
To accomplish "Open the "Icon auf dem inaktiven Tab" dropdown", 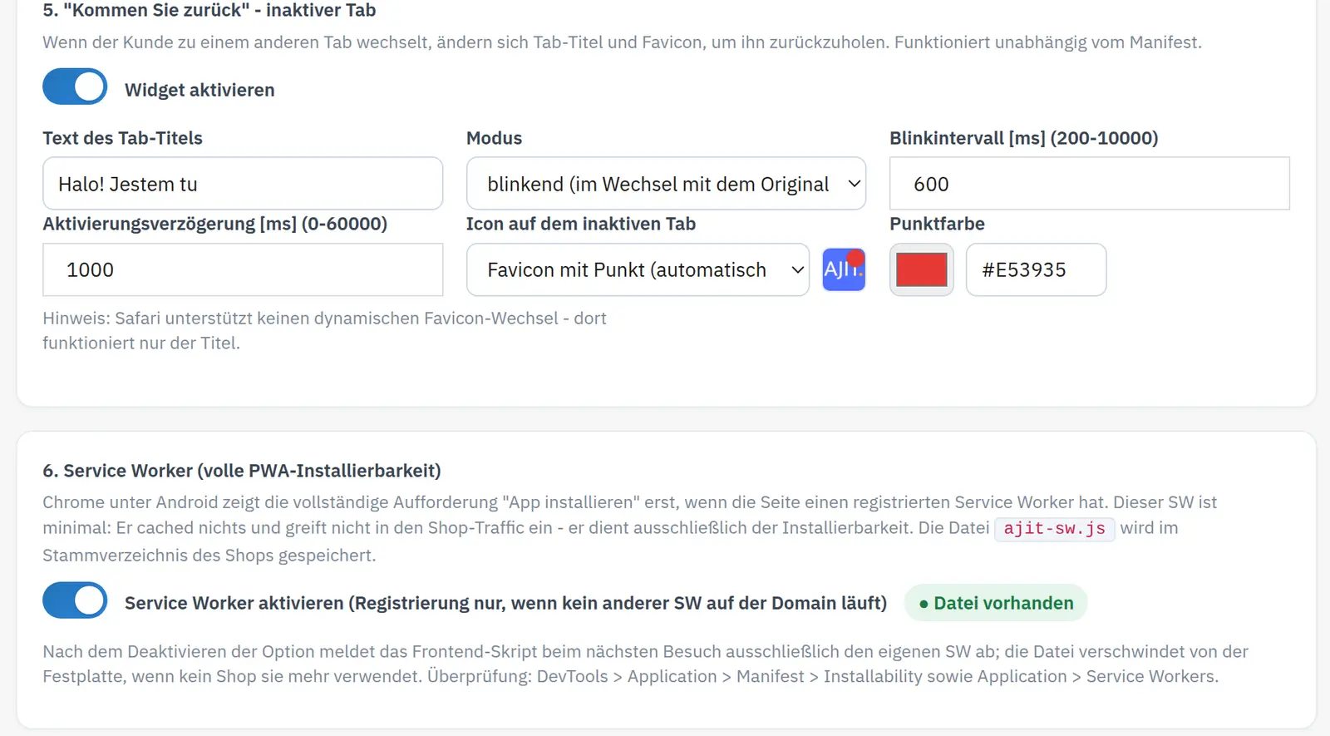I will point(638,269).
